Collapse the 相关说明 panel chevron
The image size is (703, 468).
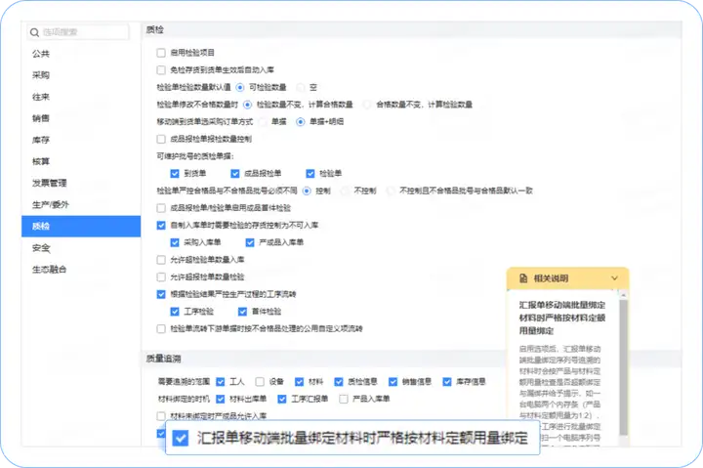pos(614,278)
